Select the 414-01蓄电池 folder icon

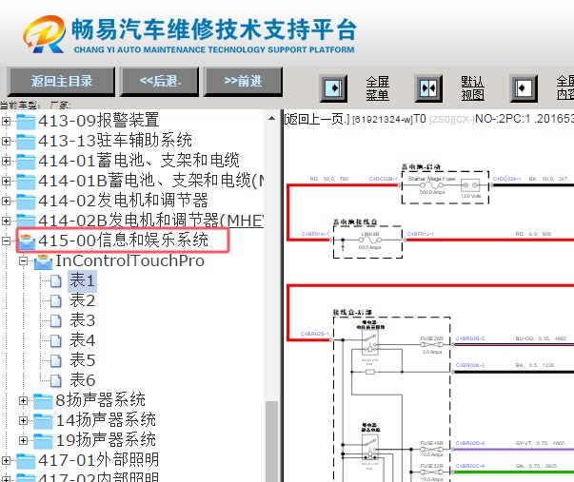click(26, 162)
